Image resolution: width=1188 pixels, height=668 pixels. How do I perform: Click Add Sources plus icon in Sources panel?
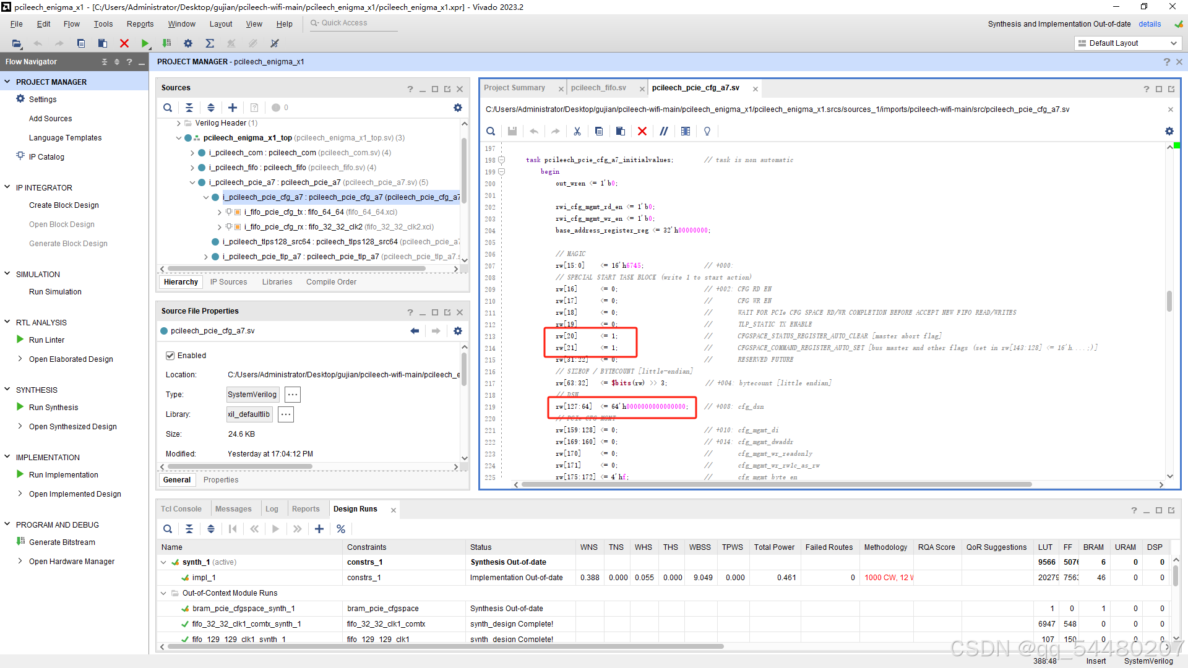click(x=233, y=108)
